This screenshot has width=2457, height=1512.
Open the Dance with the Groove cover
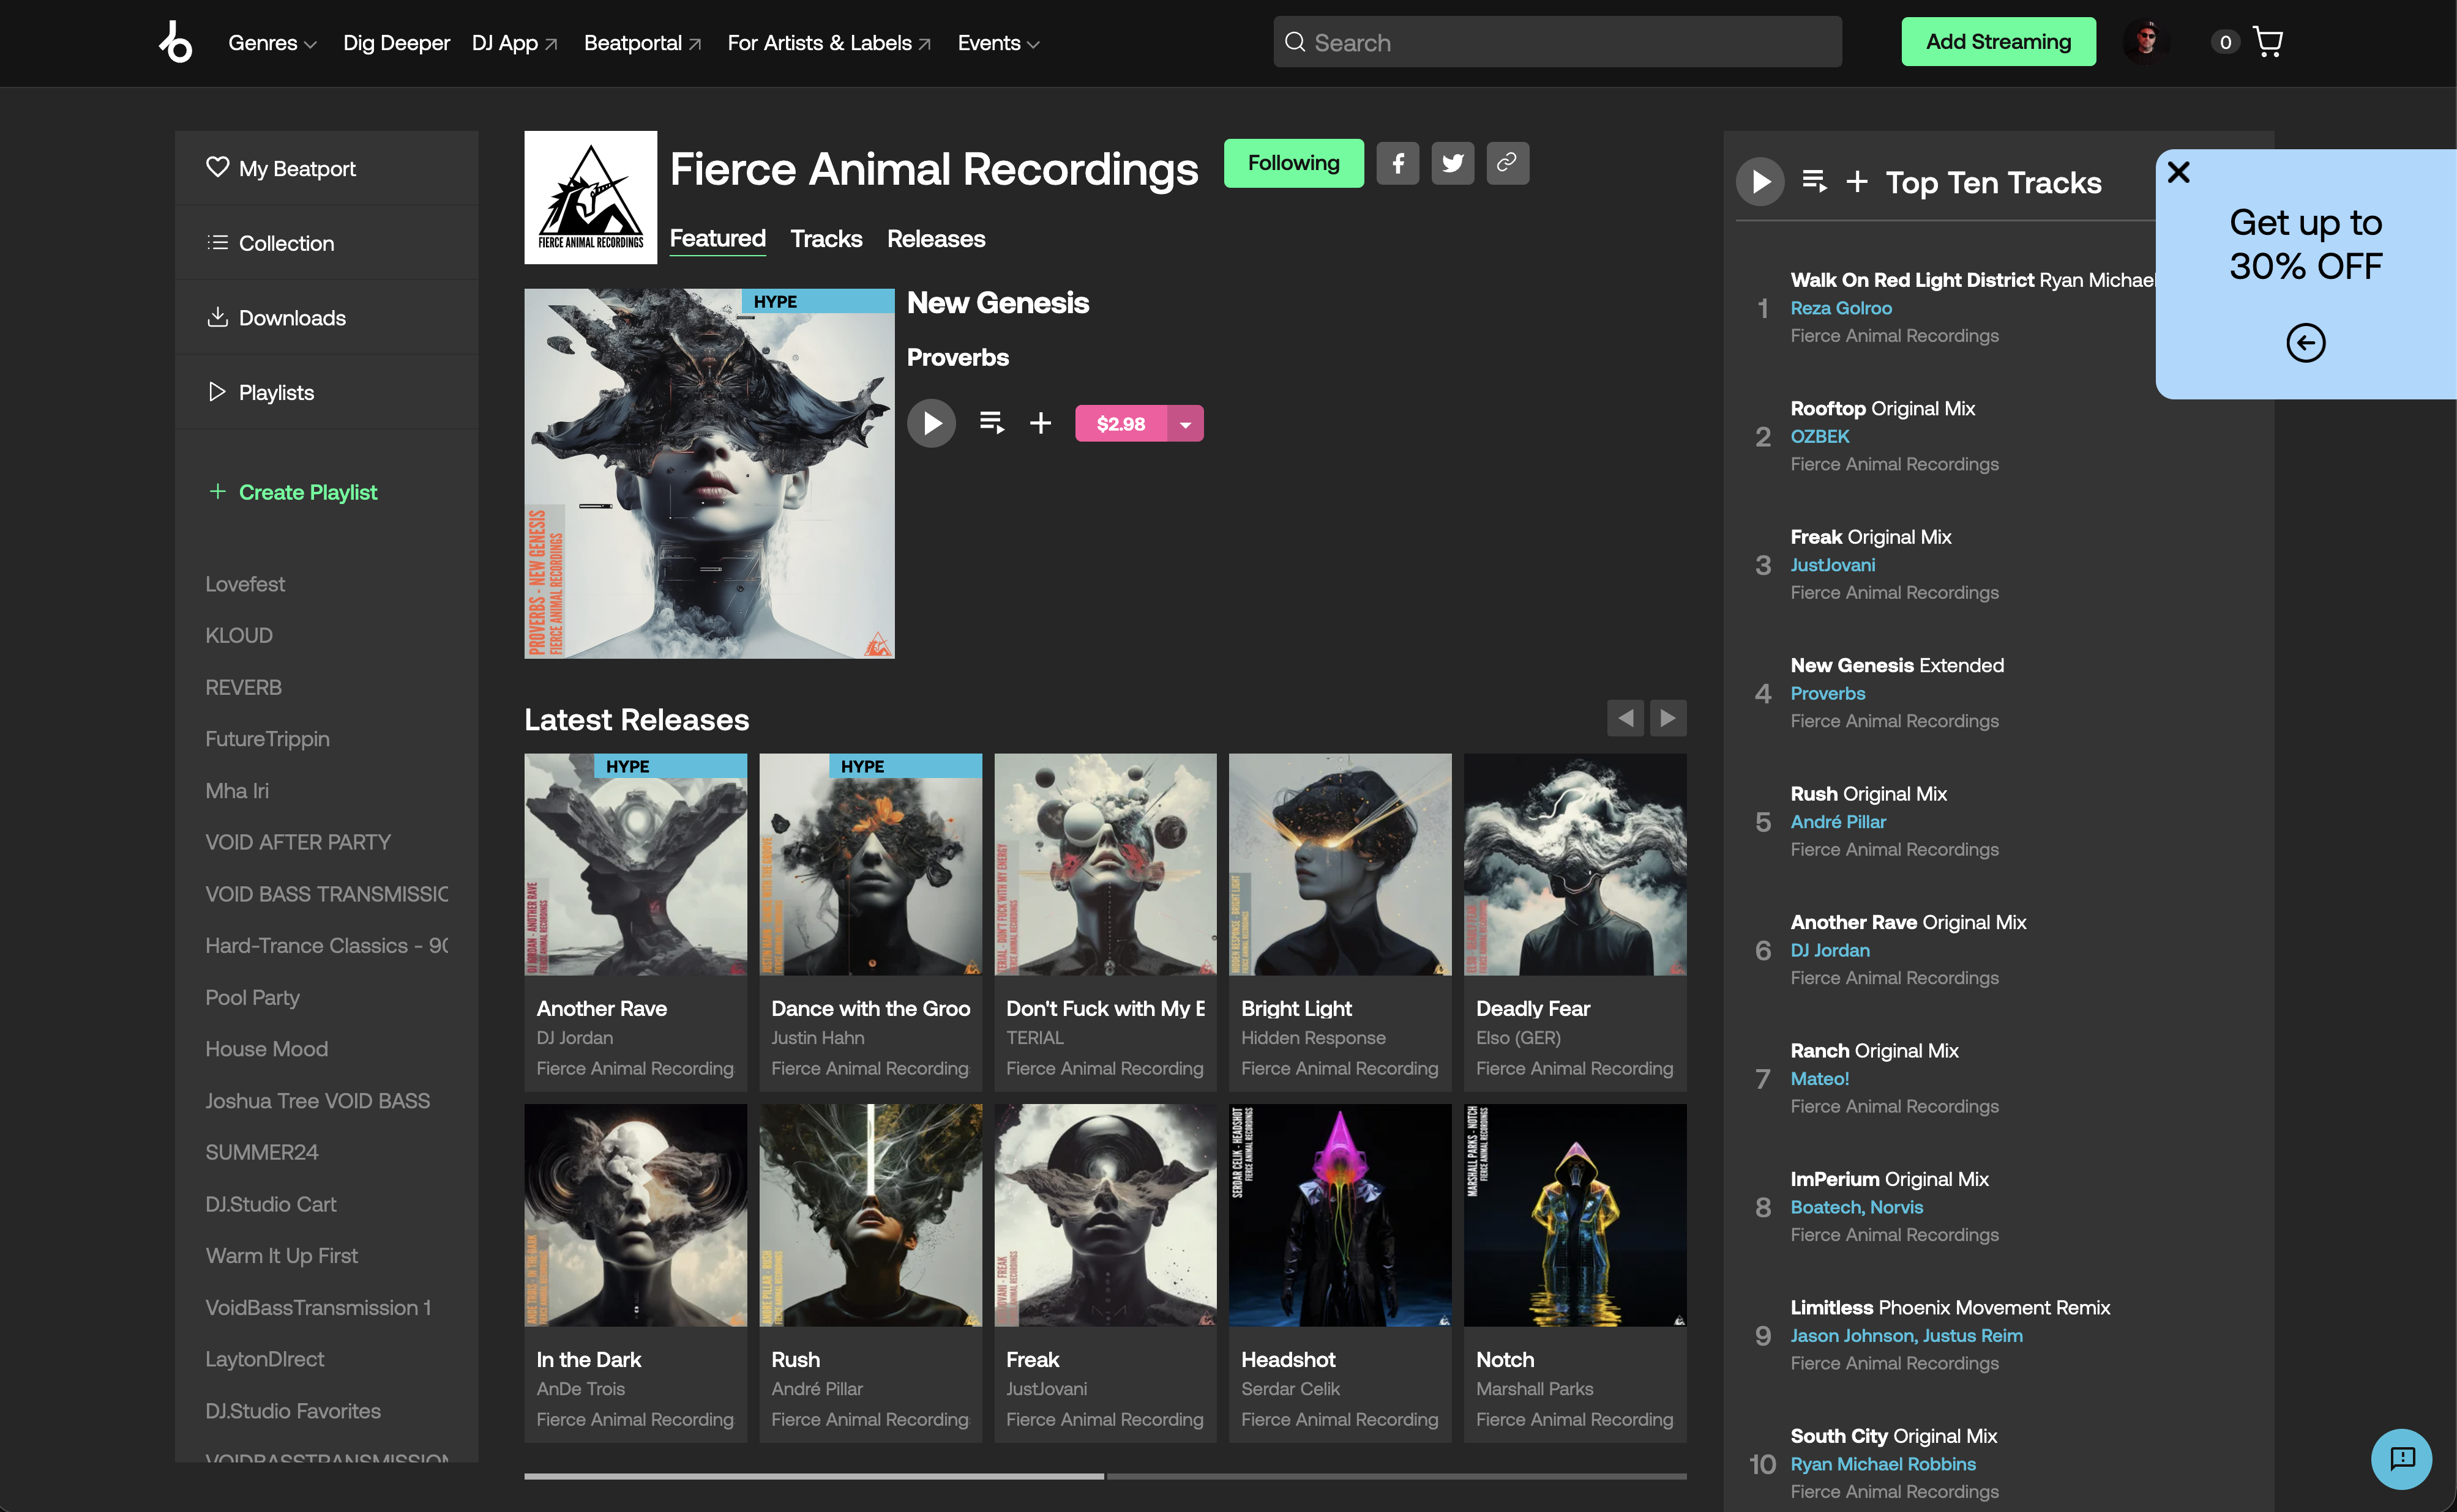[x=870, y=864]
